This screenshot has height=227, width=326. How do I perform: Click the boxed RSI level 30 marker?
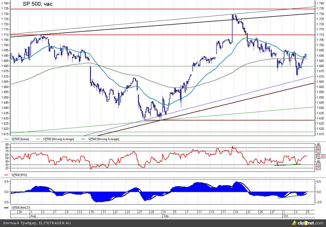[318, 165]
